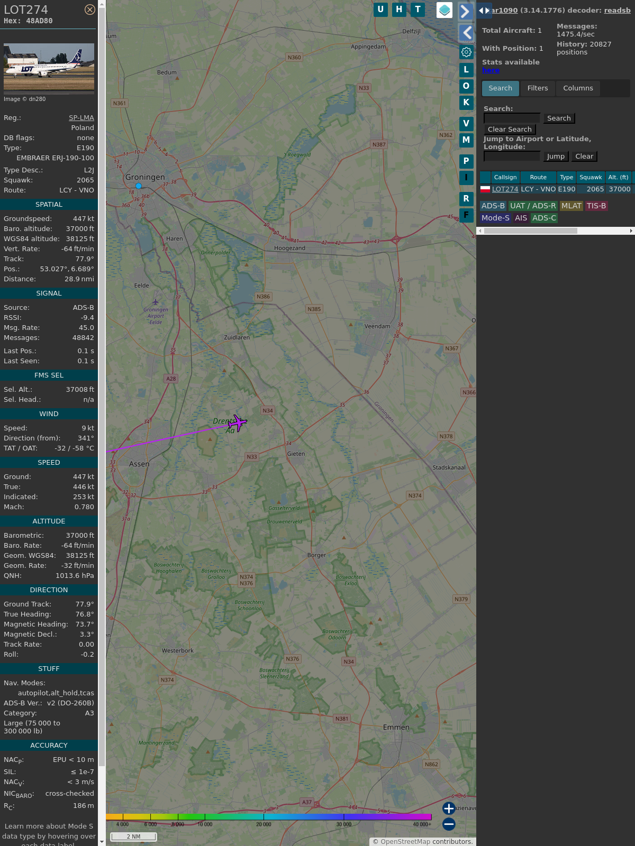Collapse sidebar with left chevron button
The width and height of the screenshot is (635, 846).
(x=466, y=33)
